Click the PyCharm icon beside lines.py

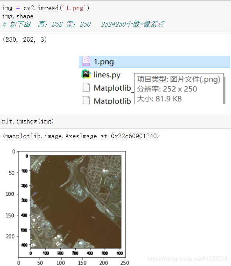[86, 74]
